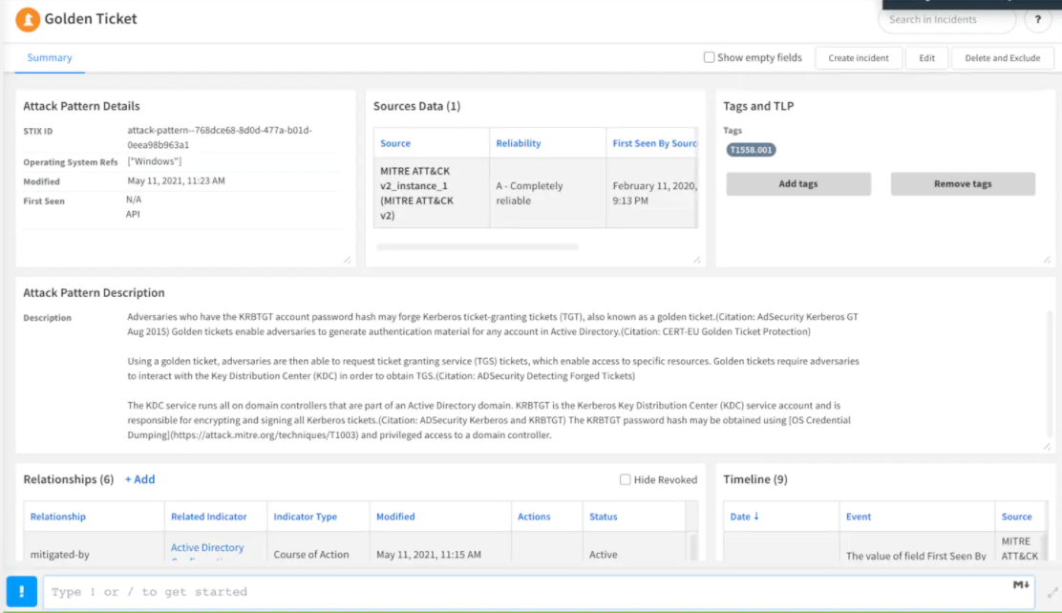Click the ["Windows"] operating system value

[155, 161]
